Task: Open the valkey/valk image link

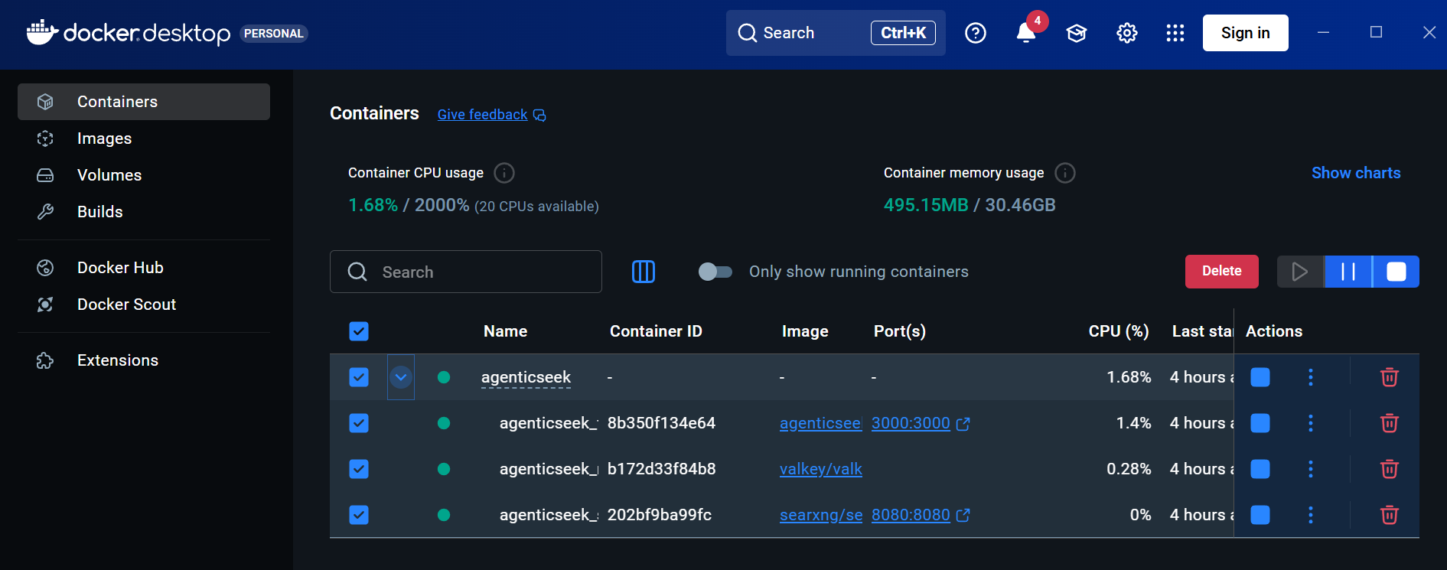Action: (x=820, y=469)
